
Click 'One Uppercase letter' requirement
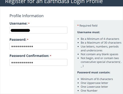pyautogui.click(x=94, y=83)
